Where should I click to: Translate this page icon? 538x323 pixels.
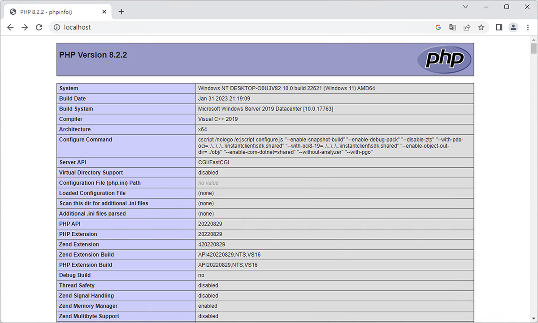(453, 27)
